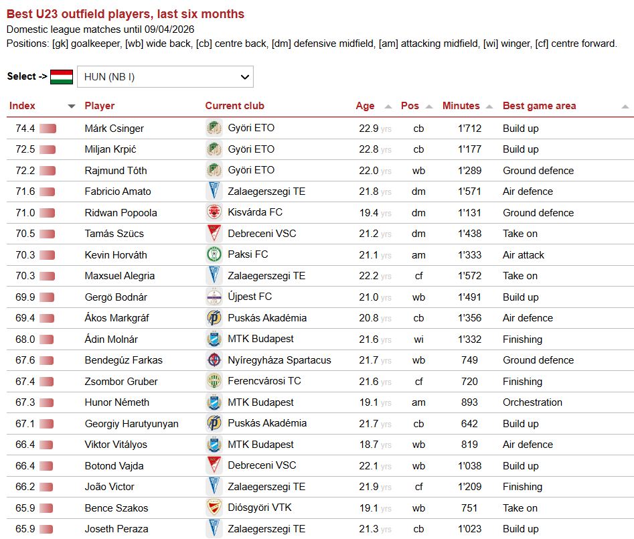Click the Current club column header
This screenshot has height=539, width=634.
click(234, 106)
